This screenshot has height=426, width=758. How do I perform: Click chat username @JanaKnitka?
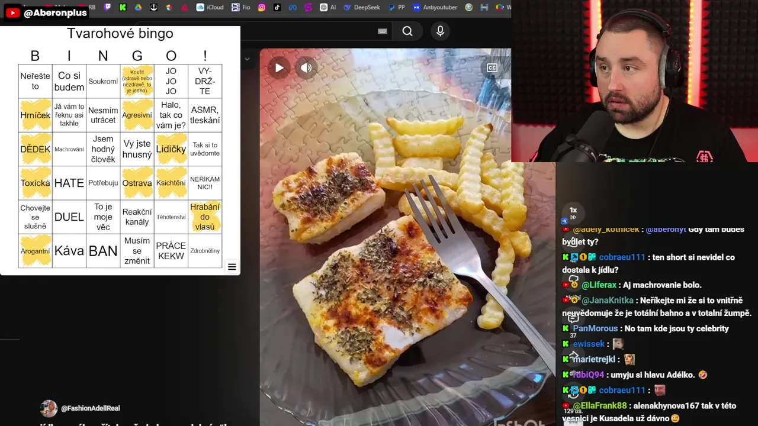608,300
